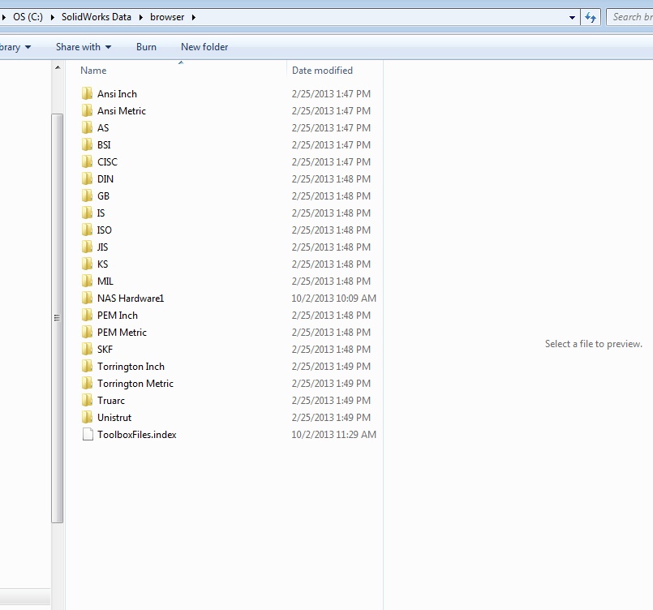The image size is (653, 610).
Task: Click the refresh button beside address bar
Action: point(591,18)
